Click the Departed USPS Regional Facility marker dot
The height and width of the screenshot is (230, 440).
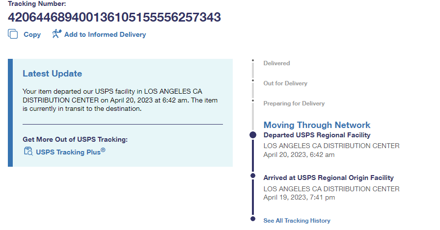[x=253, y=135]
